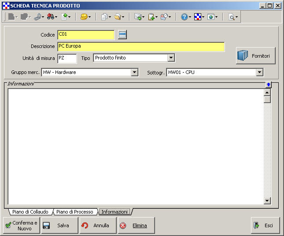The height and width of the screenshot is (236, 284).
Task: Click the Annulla button
Action: (x=98, y=225)
